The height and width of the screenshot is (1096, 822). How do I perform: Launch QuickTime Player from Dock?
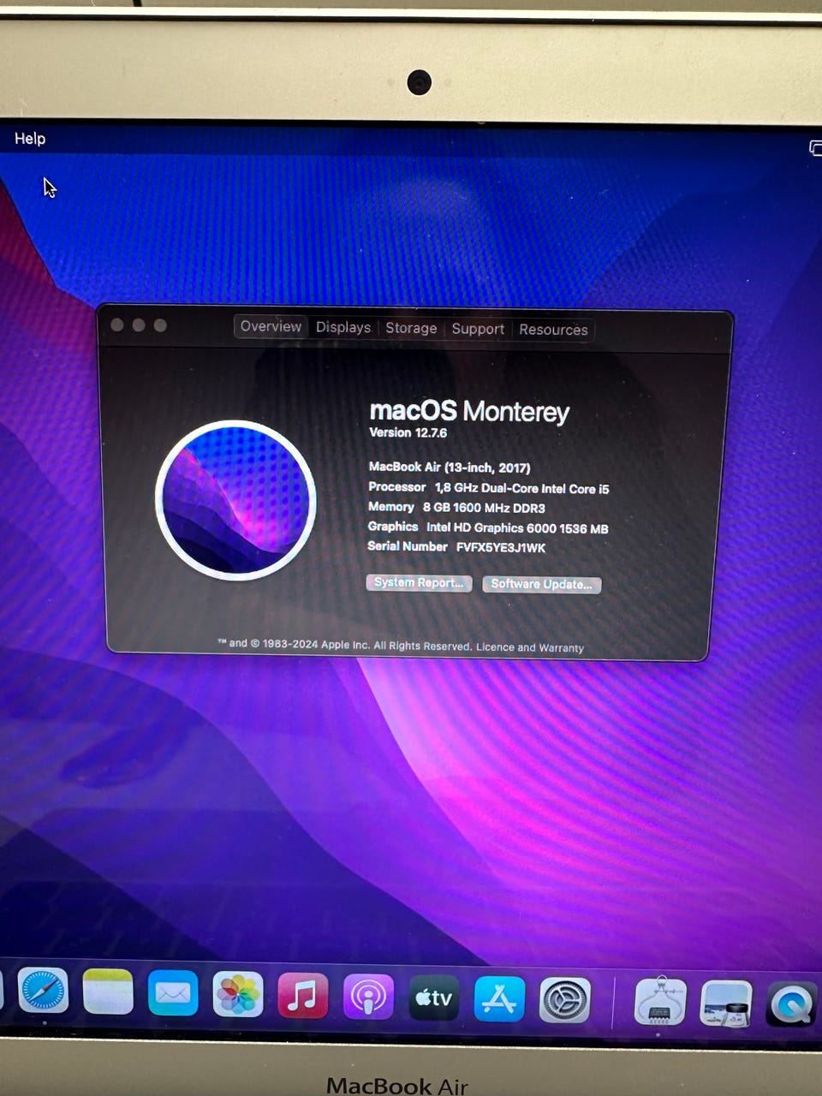tap(791, 1004)
